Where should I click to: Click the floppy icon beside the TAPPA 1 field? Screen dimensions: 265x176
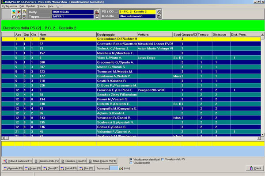point(97,17)
